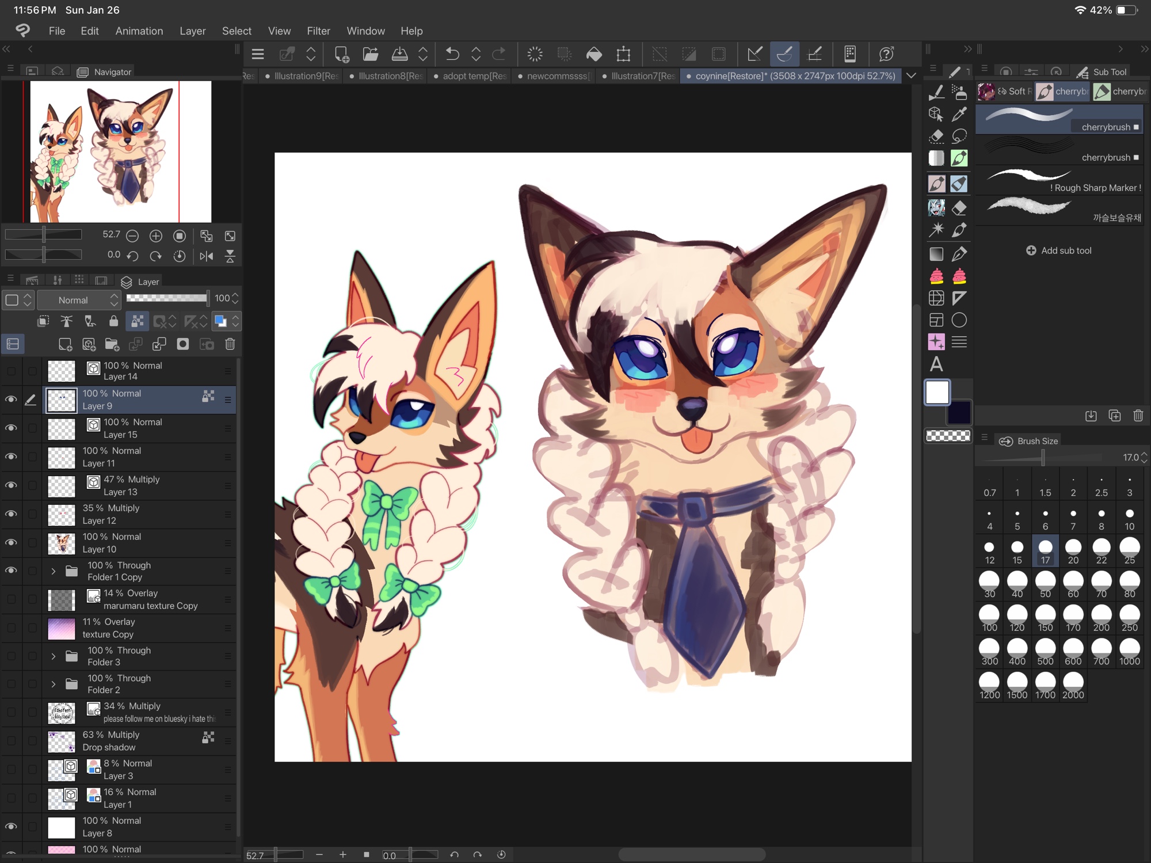Show the hidden Layer 14

pos(11,371)
